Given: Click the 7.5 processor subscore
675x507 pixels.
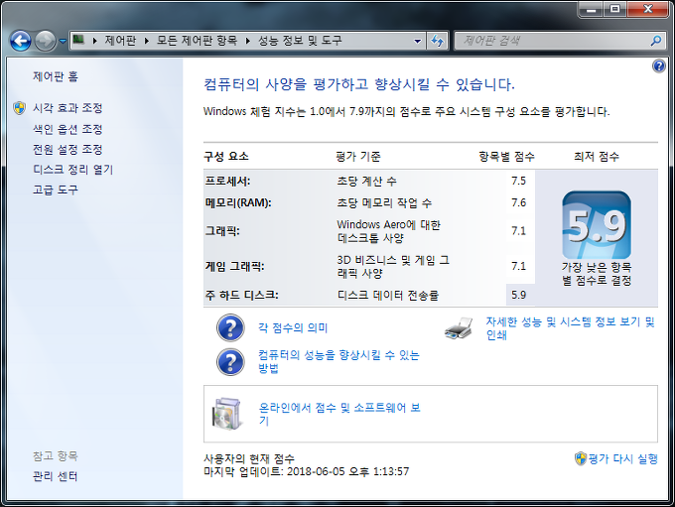Looking at the screenshot, I should click(x=519, y=181).
